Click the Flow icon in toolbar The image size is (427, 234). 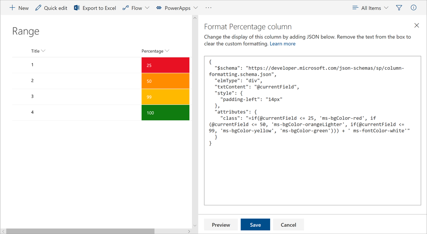pyautogui.click(x=126, y=8)
